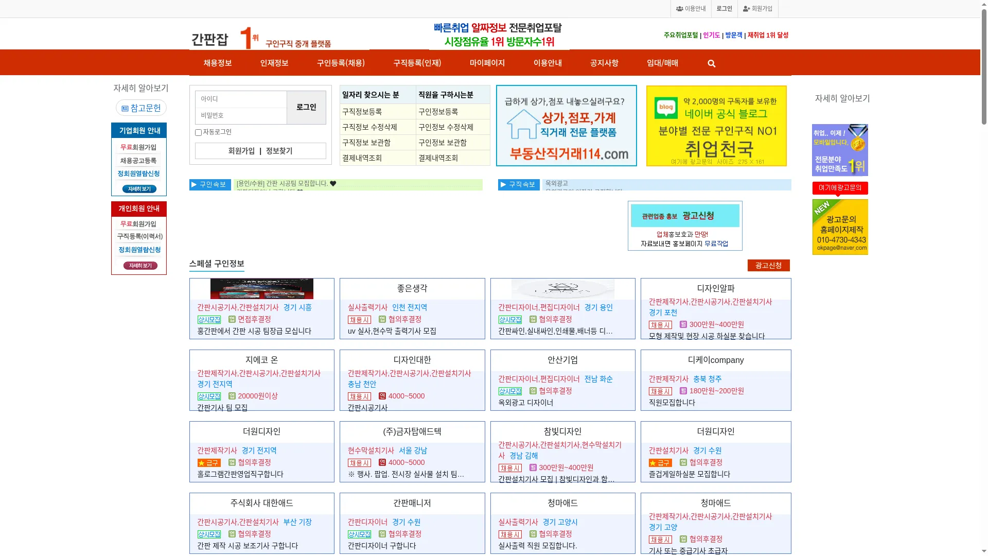The height and width of the screenshot is (556, 988).
Task: Click the 상시모집 badge in the 안산기업 card
Action: [510, 391]
